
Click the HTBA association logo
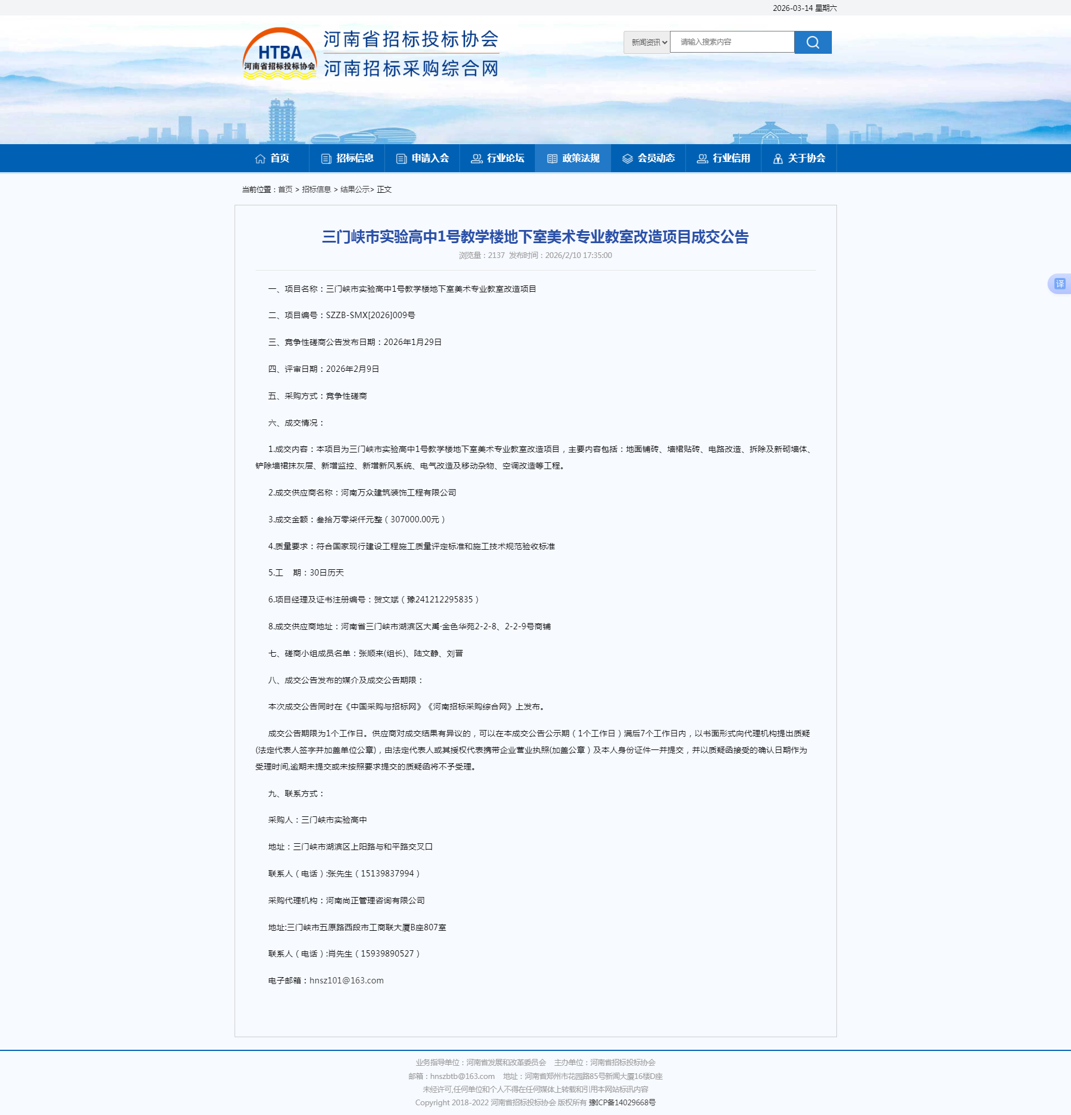coord(279,54)
